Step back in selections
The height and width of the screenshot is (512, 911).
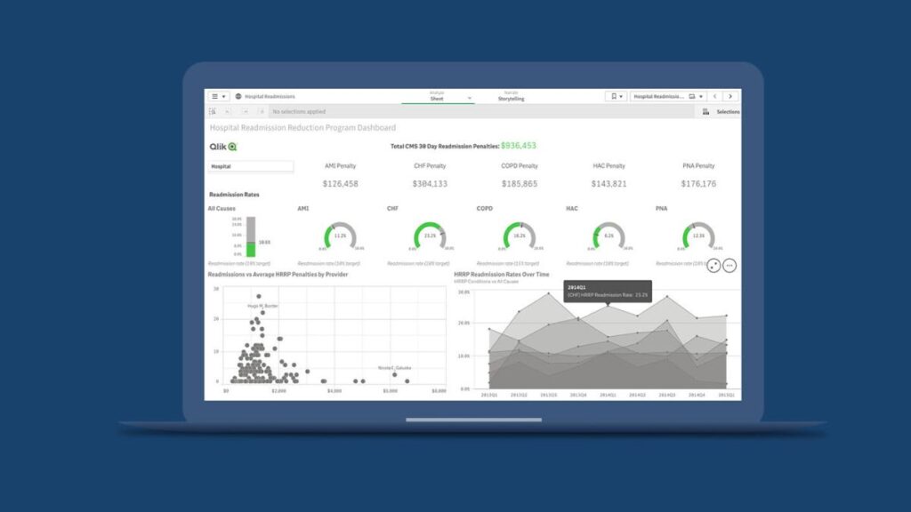coord(228,111)
